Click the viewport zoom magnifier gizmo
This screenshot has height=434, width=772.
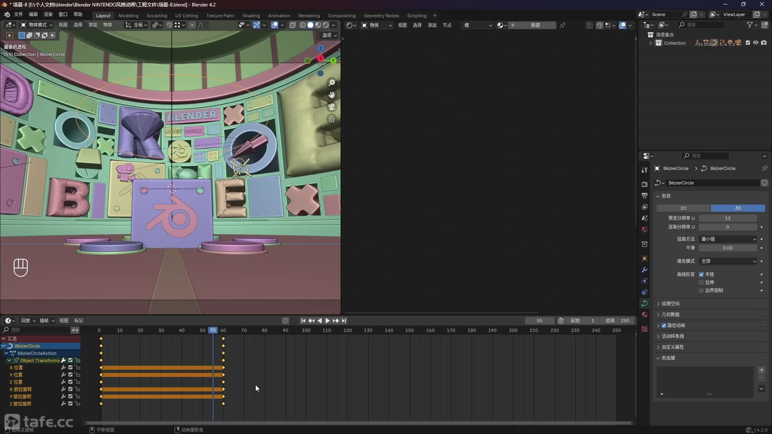[332, 82]
